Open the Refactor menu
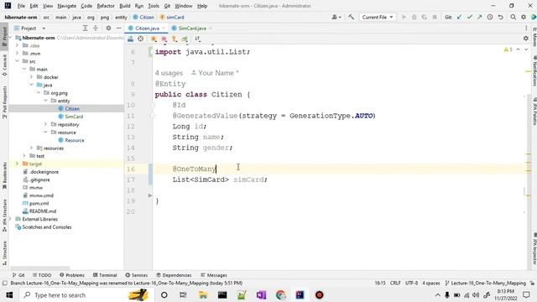 [x=106, y=6]
